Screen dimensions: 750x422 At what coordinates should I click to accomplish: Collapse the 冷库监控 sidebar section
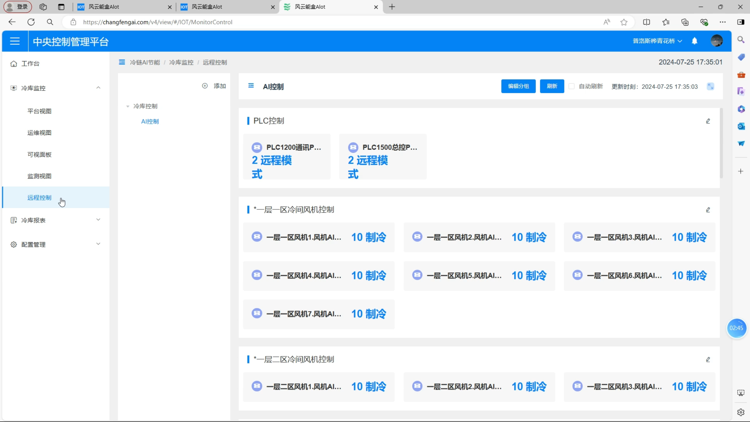[98, 88]
